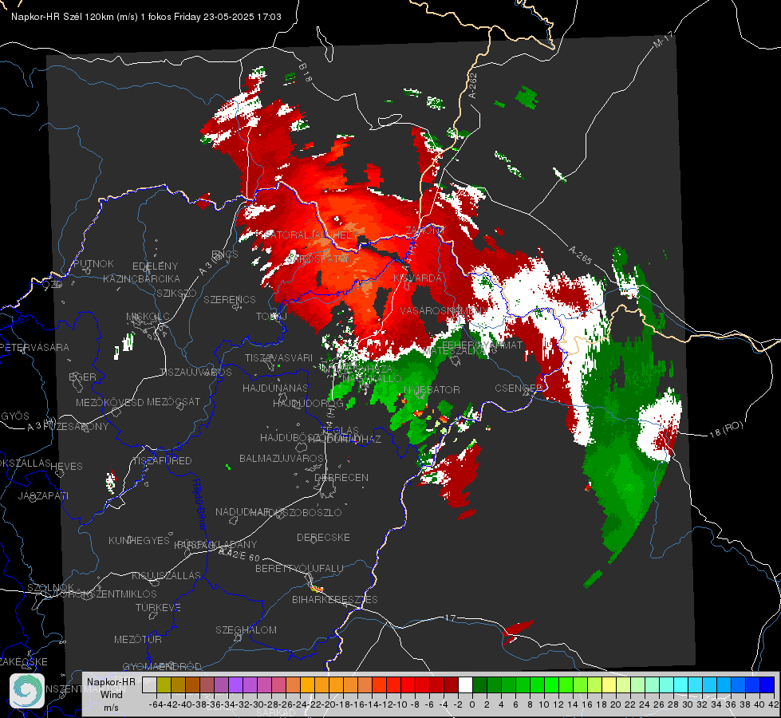This screenshot has height=718, width=781.
Task: Select the SÁTORALJAÚJHELY label
Action: [310, 235]
